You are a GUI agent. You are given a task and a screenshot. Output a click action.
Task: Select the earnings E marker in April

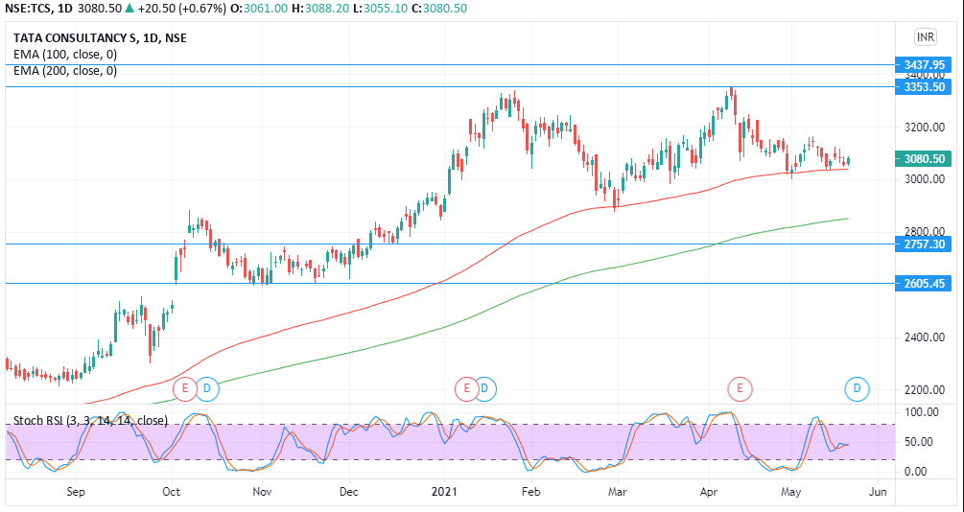(740, 388)
